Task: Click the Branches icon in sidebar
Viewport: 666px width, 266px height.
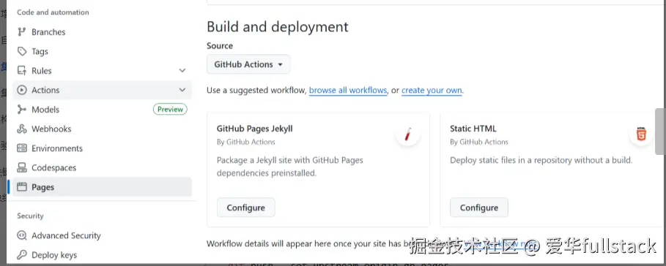Action: pyautogui.click(x=22, y=31)
